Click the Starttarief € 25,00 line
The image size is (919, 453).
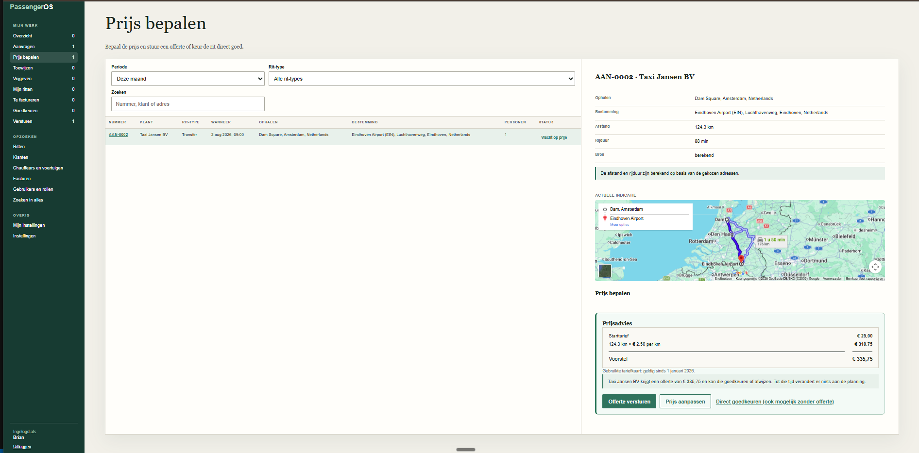tap(740, 336)
